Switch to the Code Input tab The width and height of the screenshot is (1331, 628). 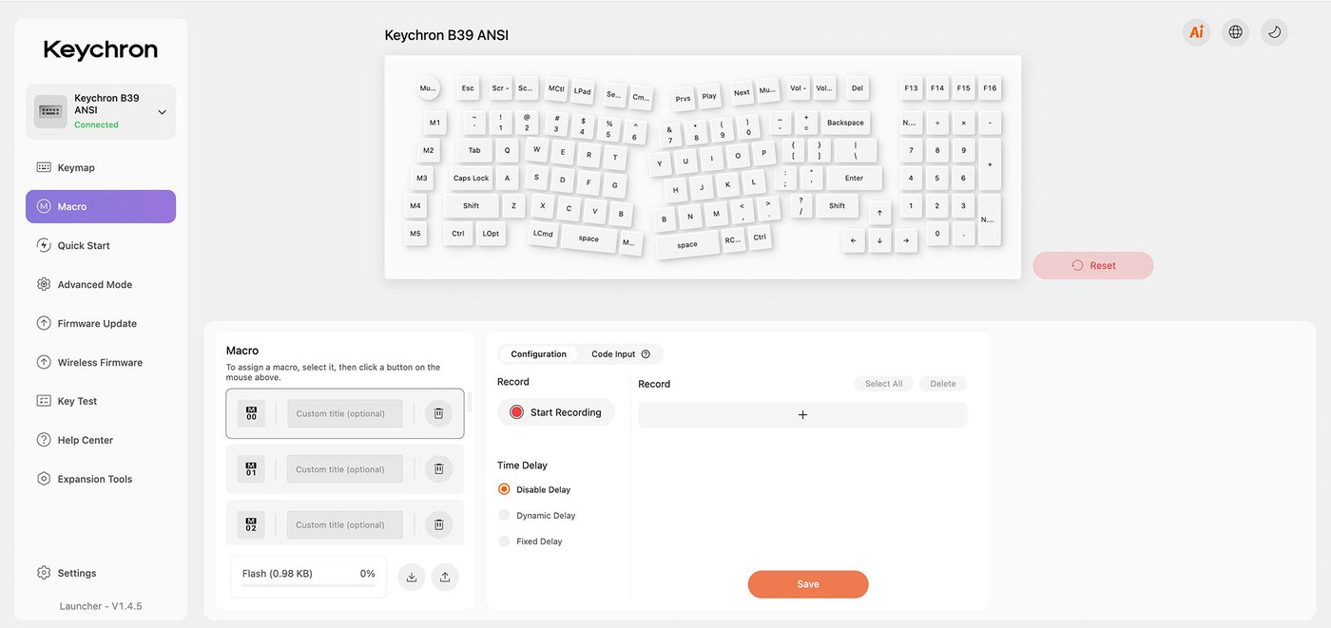pyautogui.click(x=620, y=354)
